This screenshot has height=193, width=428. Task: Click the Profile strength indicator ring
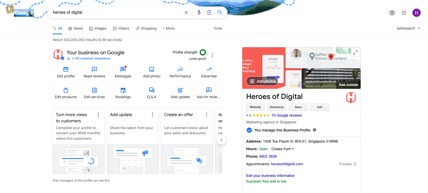pos(203,52)
